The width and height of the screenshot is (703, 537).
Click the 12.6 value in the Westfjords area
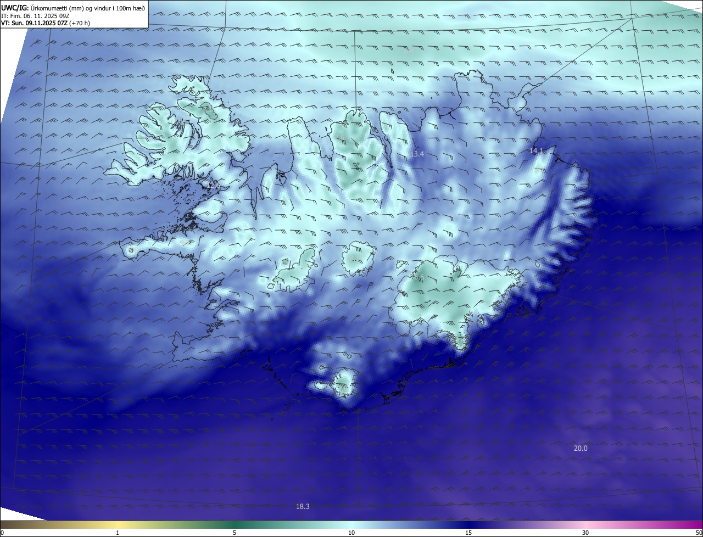pos(214,186)
